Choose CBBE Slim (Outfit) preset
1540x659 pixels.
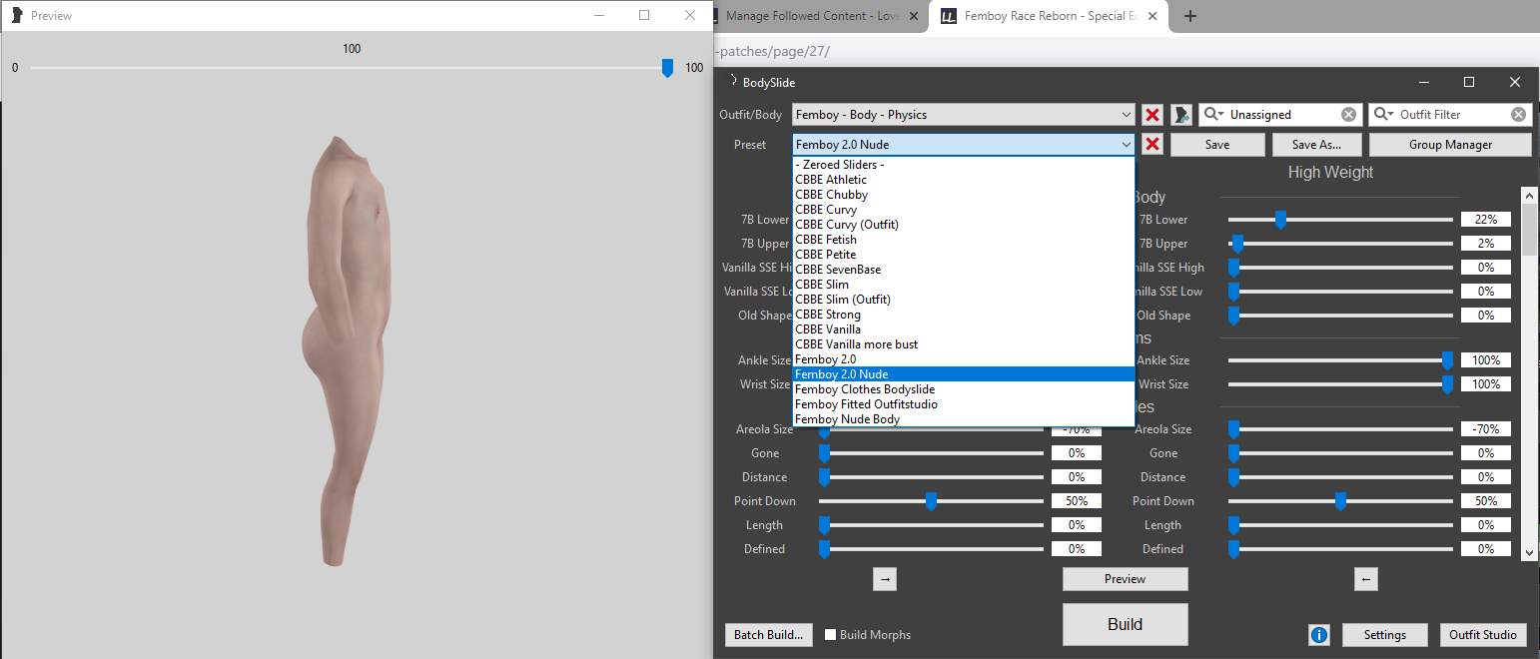(x=963, y=300)
